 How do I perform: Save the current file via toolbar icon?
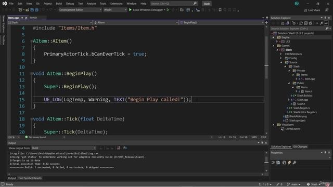pyautogui.click(x=32, y=10)
